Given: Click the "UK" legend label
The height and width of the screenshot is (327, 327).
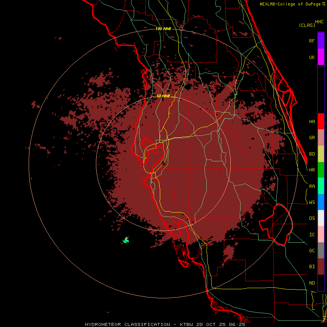Looking at the screenshot, I should [x=312, y=57].
